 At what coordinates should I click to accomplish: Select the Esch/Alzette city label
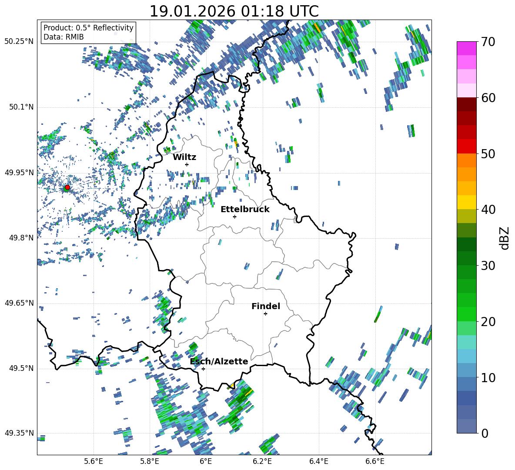pyautogui.click(x=219, y=362)
